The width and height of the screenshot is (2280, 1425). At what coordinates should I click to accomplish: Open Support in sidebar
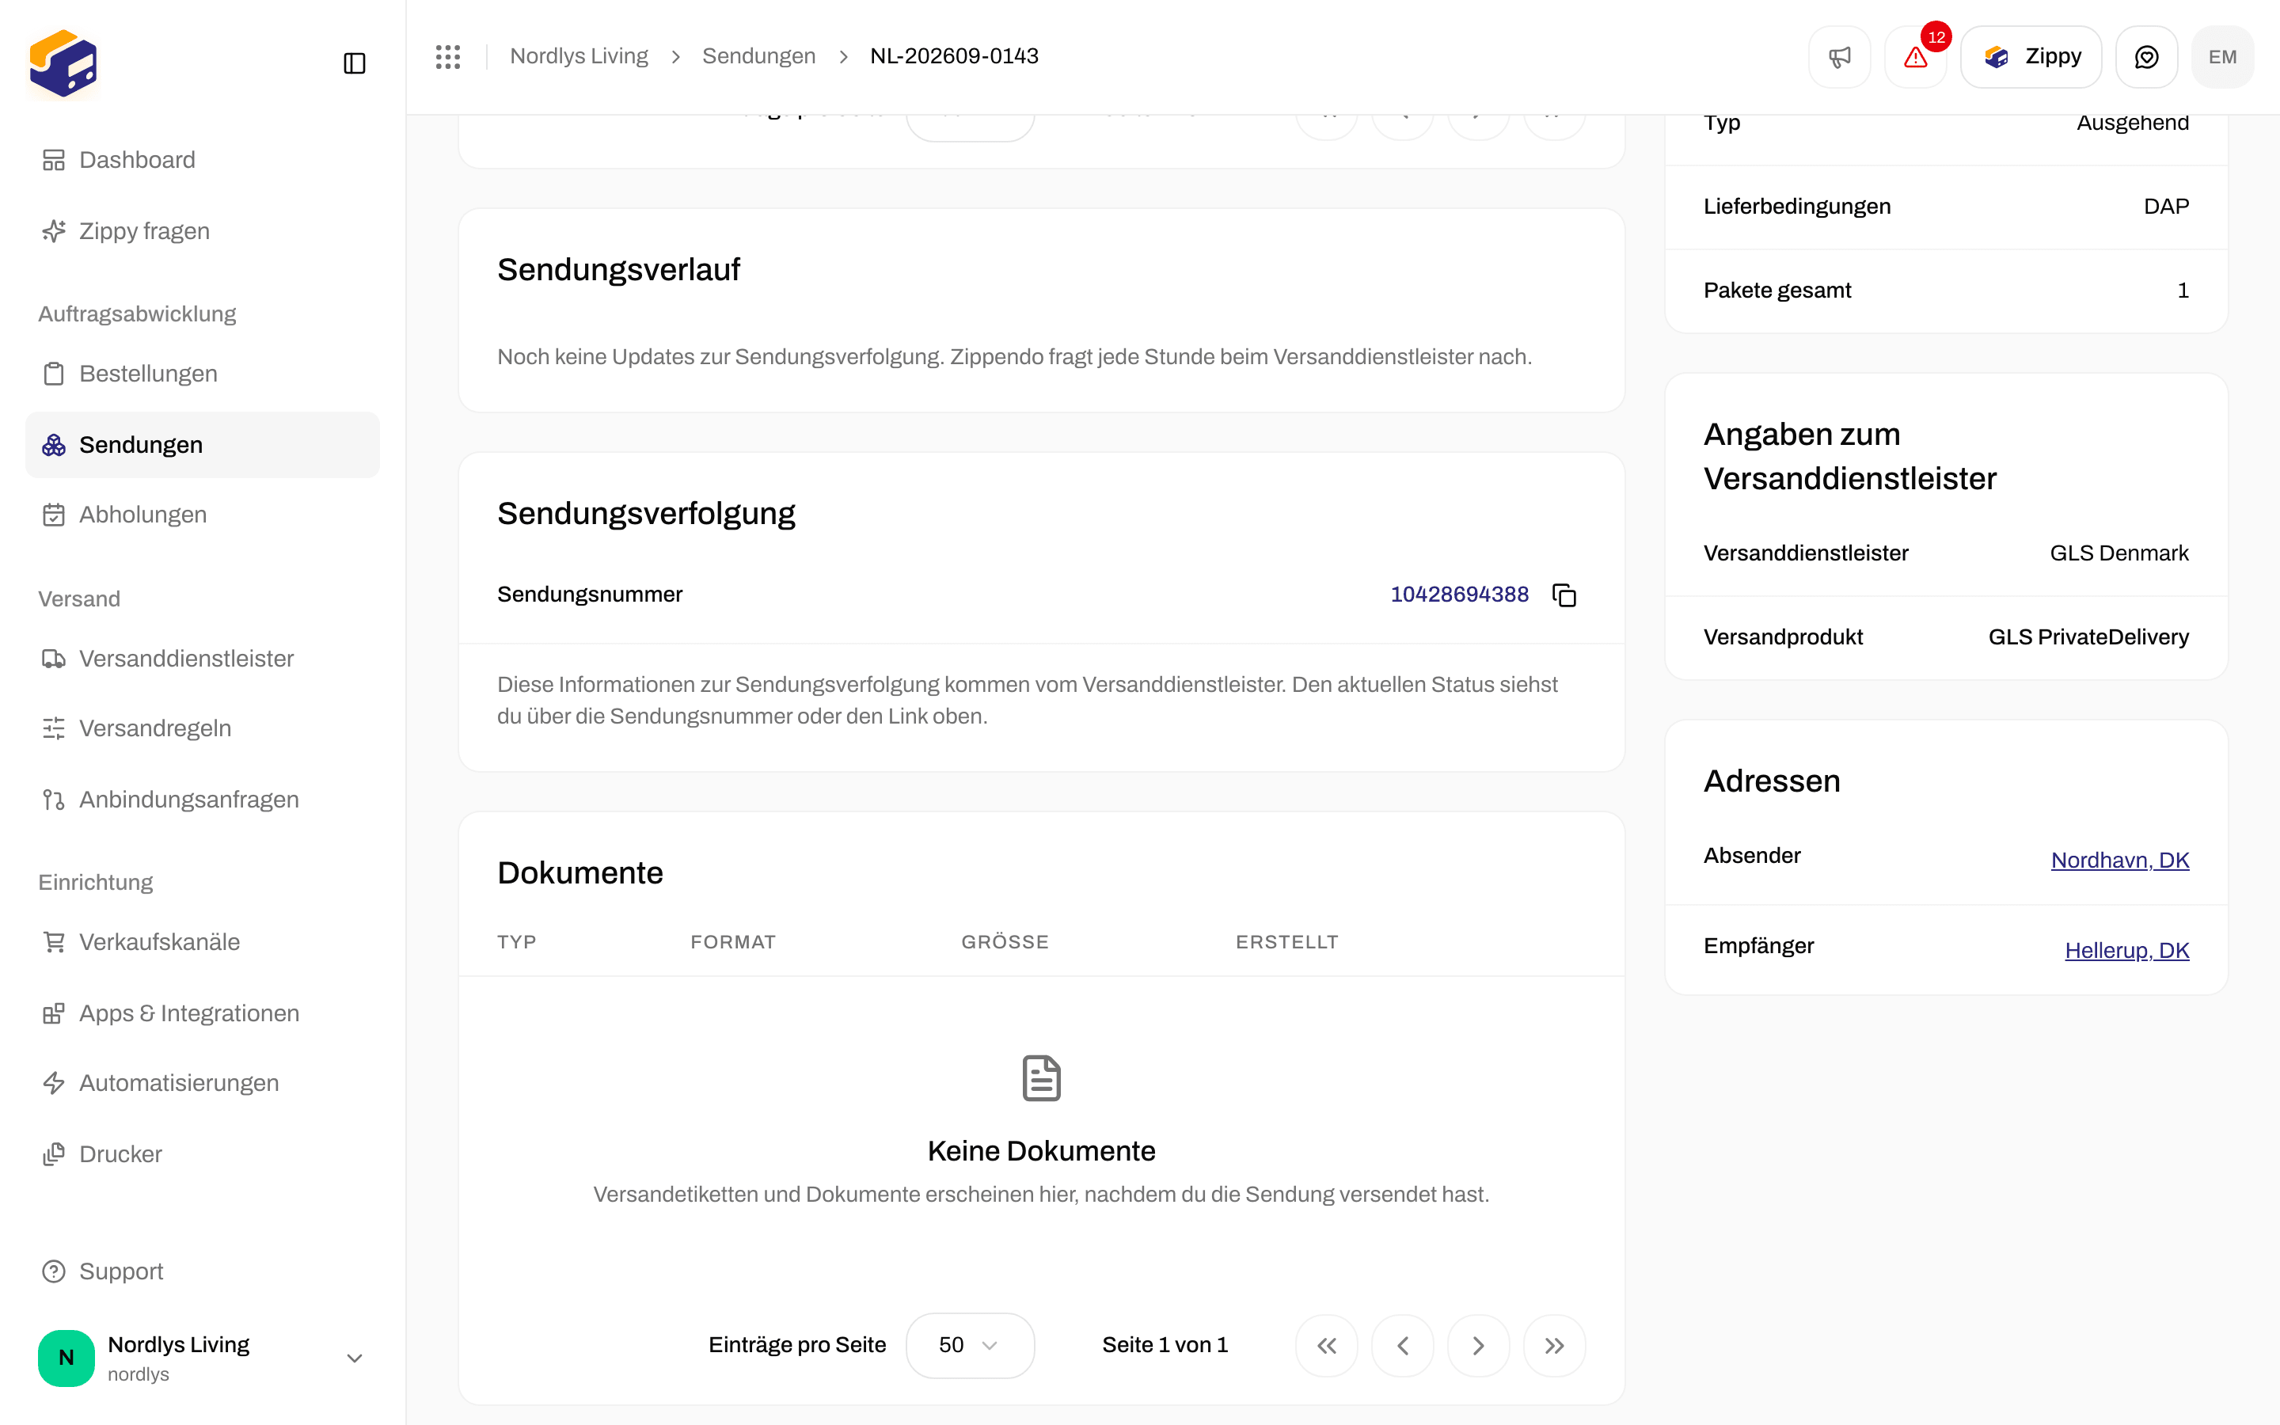point(203,1271)
